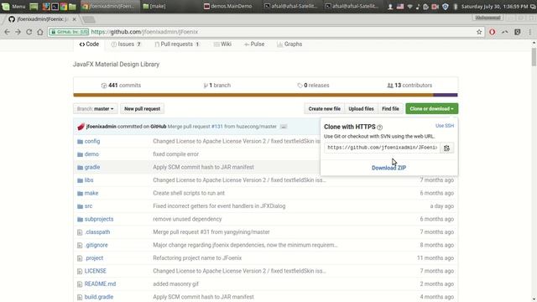The width and height of the screenshot is (537, 302).
Task: Click the browser forward arrow
Action: (x=18, y=32)
